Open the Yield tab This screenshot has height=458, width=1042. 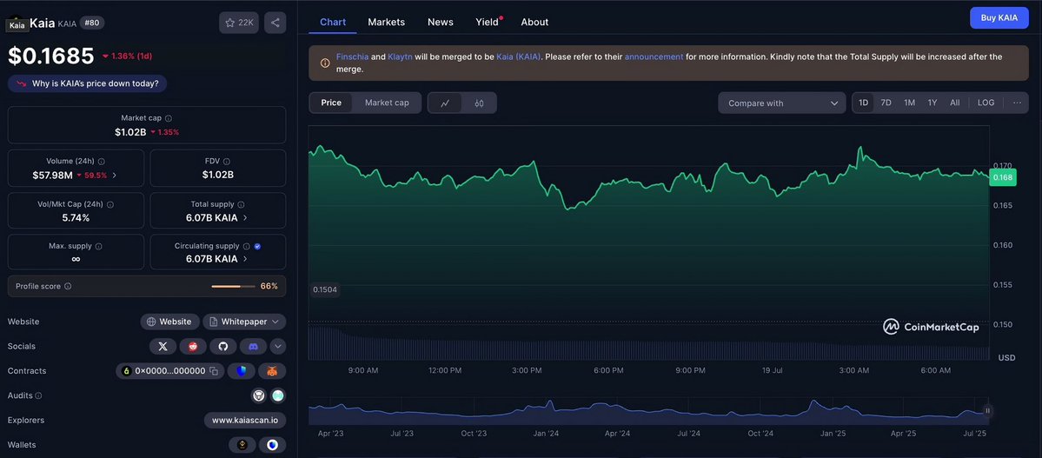click(x=488, y=22)
